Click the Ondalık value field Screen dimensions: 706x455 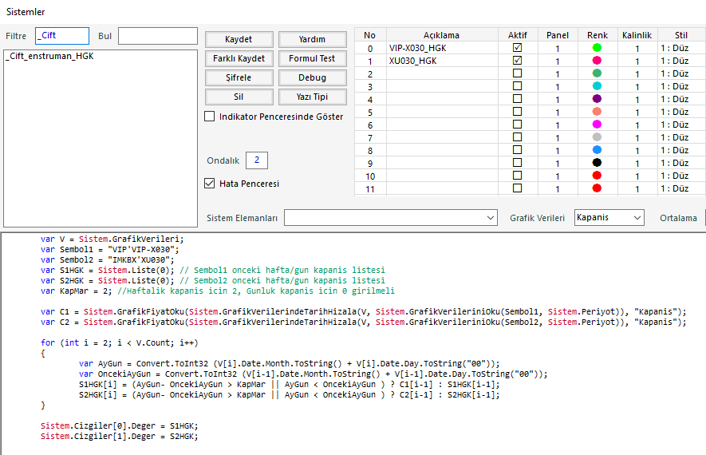pos(257,160)
